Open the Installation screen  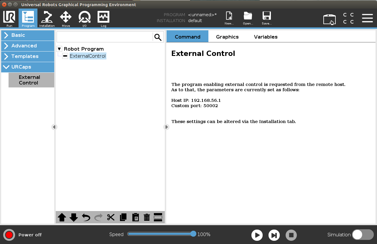[x=47, y=18]
